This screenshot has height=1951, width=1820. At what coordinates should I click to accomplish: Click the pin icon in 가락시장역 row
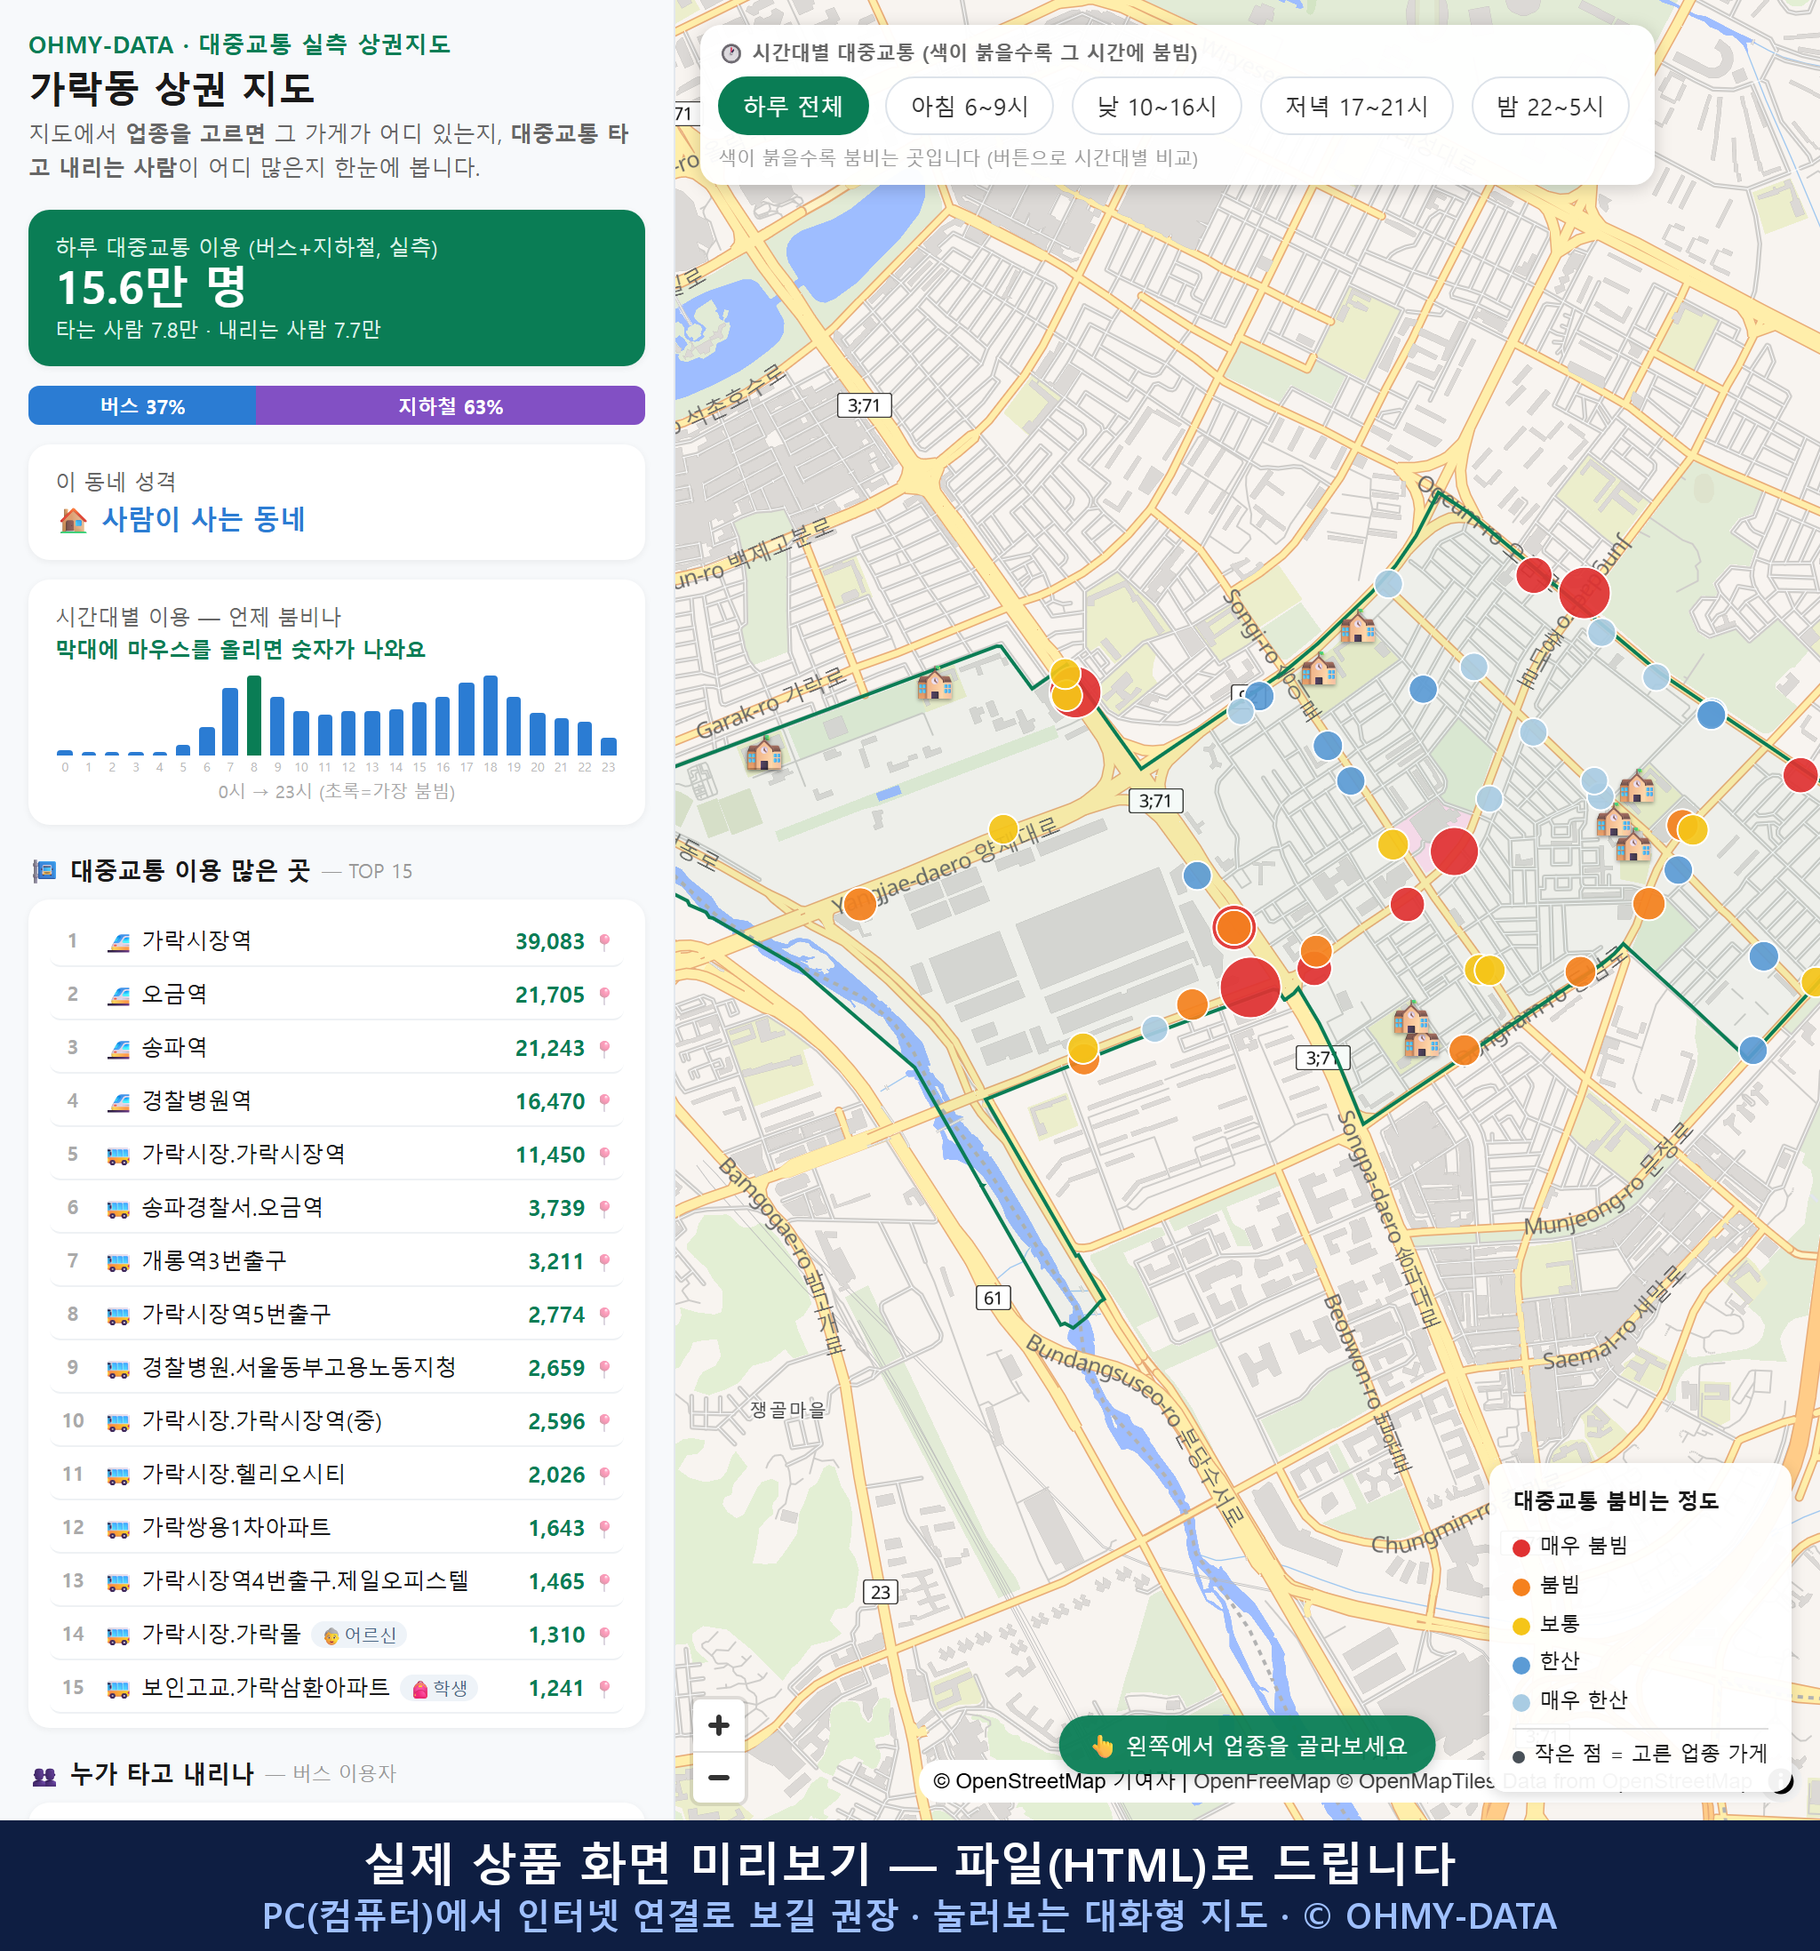[x=604, y=941]
